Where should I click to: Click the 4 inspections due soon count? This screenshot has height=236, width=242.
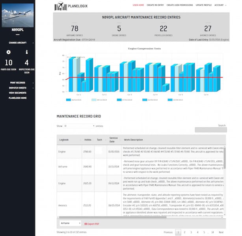point(26,63)
